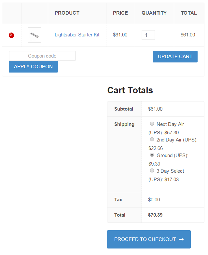Click the PRODUCT column header
The width and height of the screenshot is (208, 255).
pos(67,13)
